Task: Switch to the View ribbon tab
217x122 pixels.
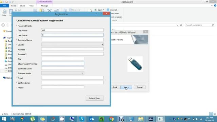Action: tap(32, 6)
